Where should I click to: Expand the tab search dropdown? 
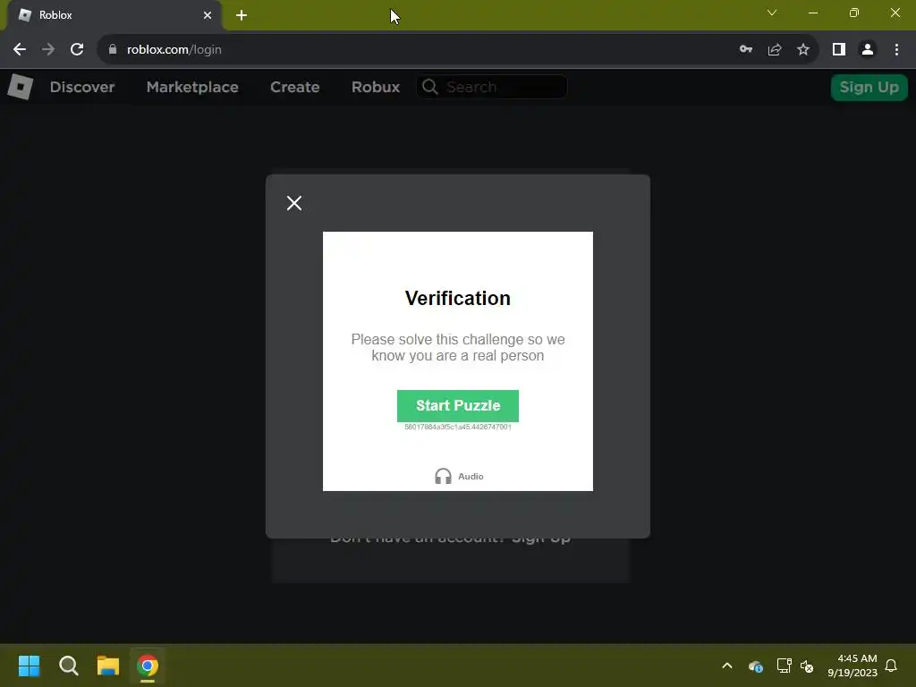[x=772, y=13]
